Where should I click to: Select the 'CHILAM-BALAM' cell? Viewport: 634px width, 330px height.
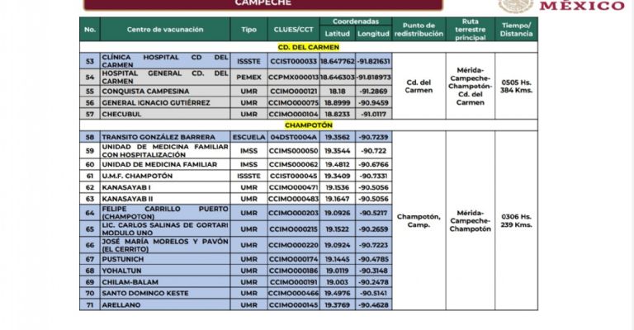165,282
